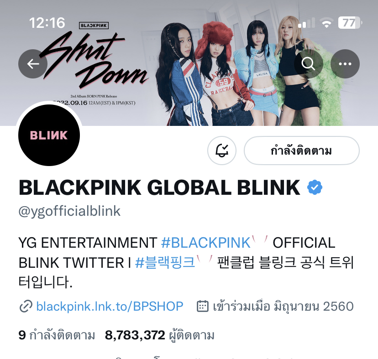
Task: Open profile search magnifier icon
Action: [x=308, y=64]
